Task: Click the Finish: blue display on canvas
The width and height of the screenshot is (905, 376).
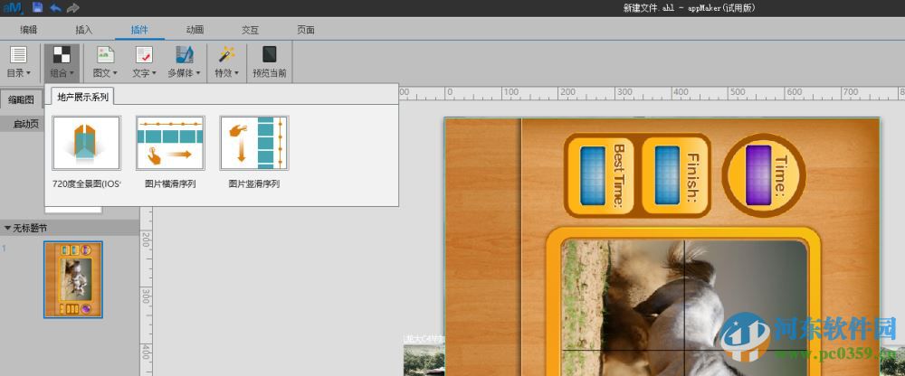Action: click(x=667, y=176)
